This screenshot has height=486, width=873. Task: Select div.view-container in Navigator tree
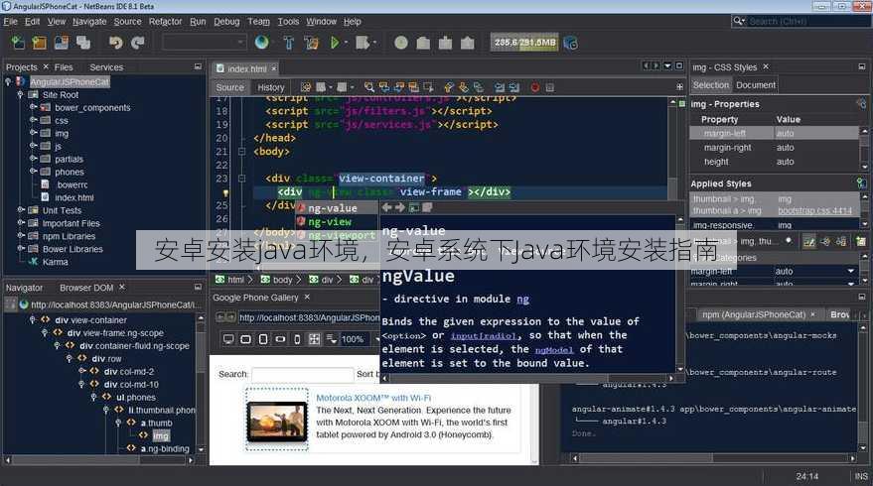pos(90,320)
